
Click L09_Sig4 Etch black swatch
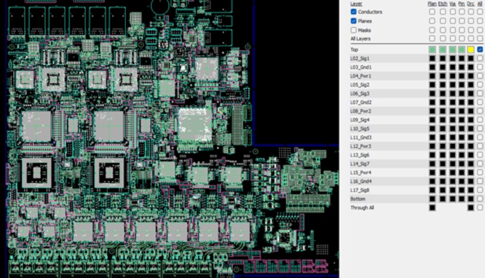[x=443, y=120]
